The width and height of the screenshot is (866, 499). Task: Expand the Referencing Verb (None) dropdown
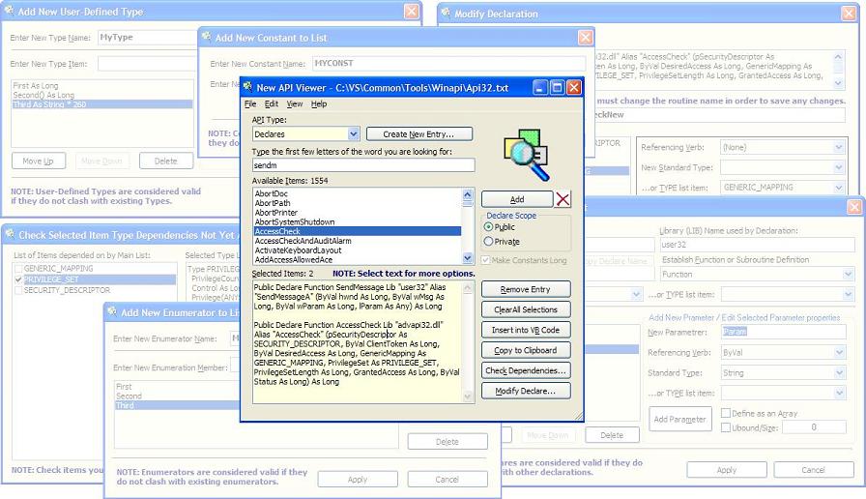pos(838,148)
